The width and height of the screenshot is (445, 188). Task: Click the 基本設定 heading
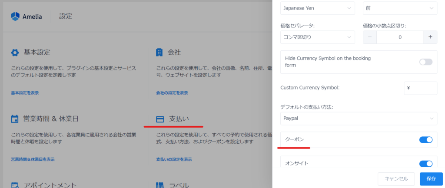click(37, 53)
